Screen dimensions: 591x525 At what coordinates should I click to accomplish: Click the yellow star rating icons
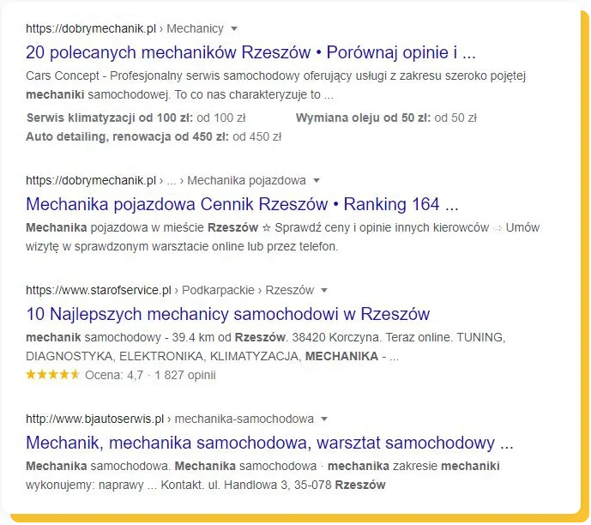click(x=52, y=375)
